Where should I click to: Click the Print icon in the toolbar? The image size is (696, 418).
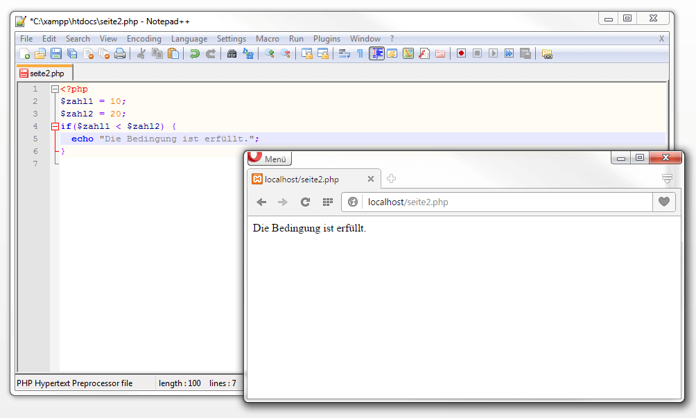[x=120, y=53]
